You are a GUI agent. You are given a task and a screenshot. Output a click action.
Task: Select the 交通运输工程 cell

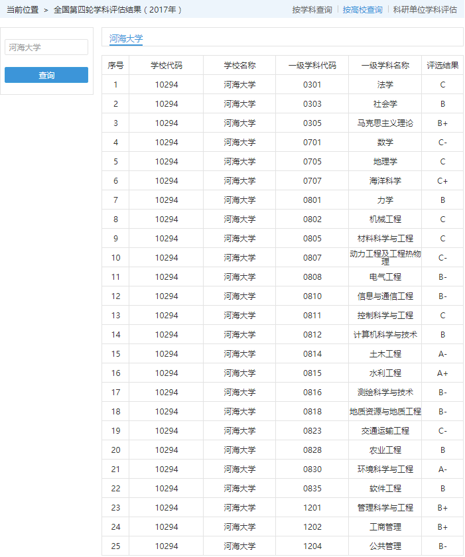pos(385,430)
